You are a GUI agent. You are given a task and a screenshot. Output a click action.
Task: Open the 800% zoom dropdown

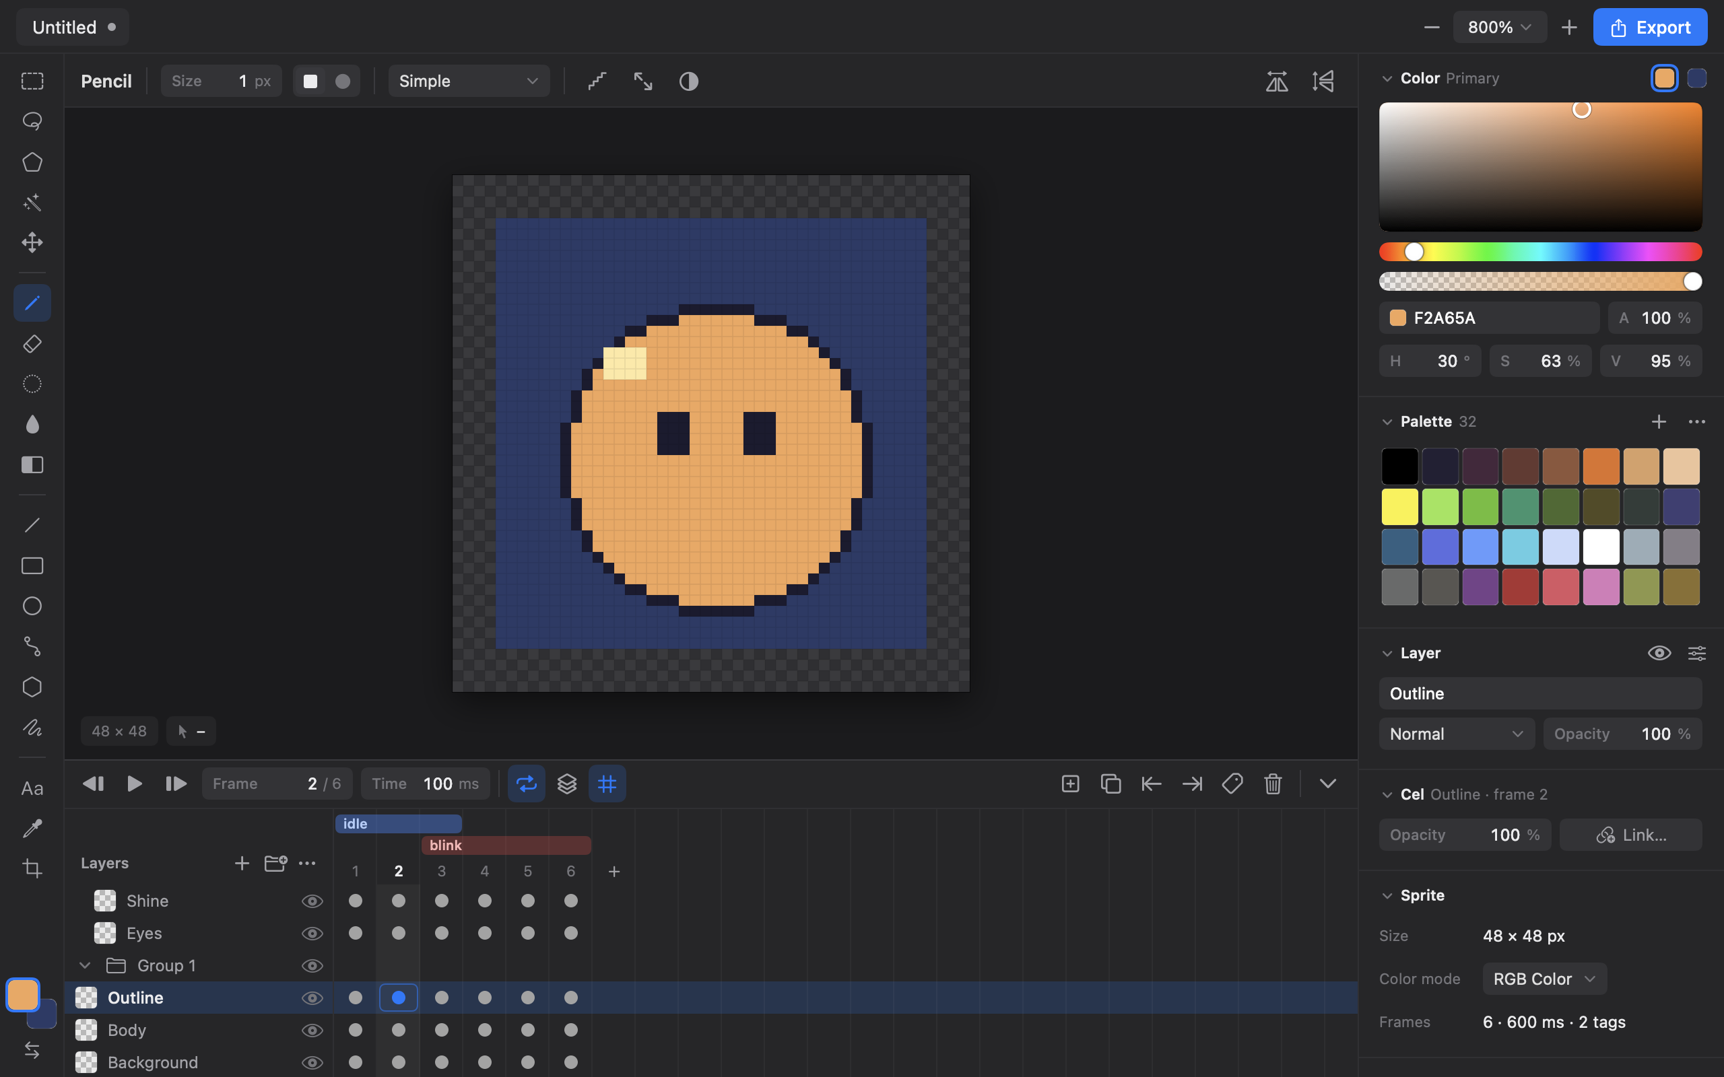pos(1499,27)
